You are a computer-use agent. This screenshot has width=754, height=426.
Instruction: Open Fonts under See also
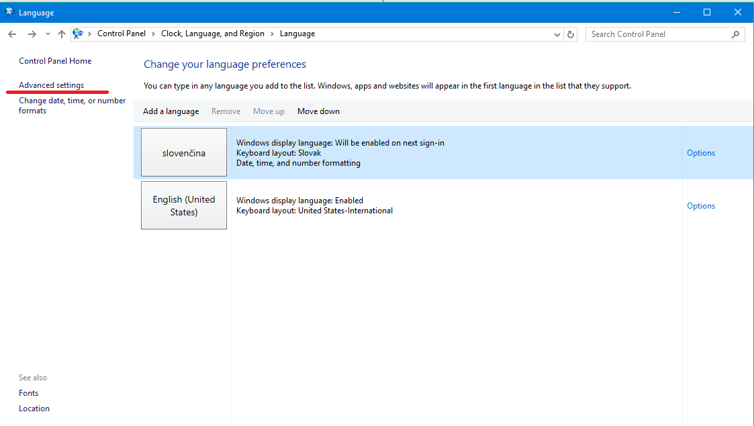pos(28,393)
